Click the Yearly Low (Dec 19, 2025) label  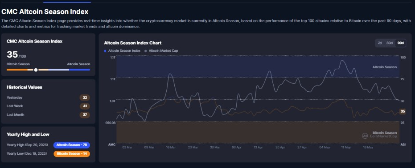(x=27, y=153)
